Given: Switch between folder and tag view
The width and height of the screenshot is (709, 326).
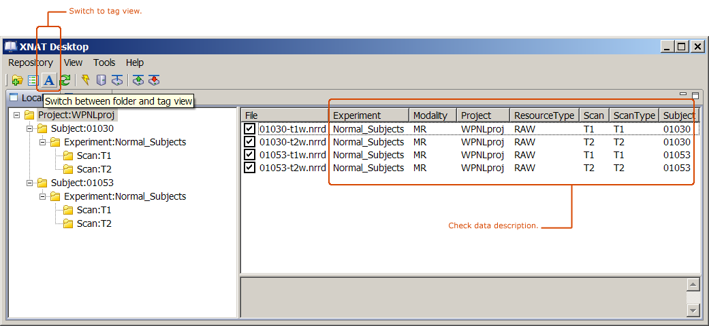Looking at the screenshot, I should tap(49, 80).
